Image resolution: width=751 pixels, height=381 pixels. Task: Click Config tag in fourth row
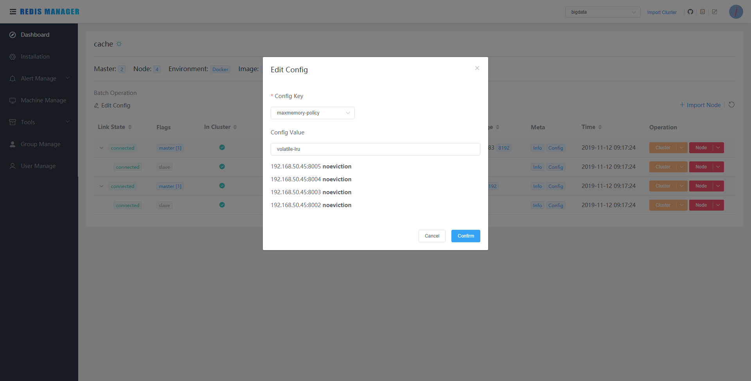click(556, 206)
